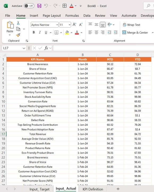
Task: Center text horizontally
Action: (x=96, y=32)
